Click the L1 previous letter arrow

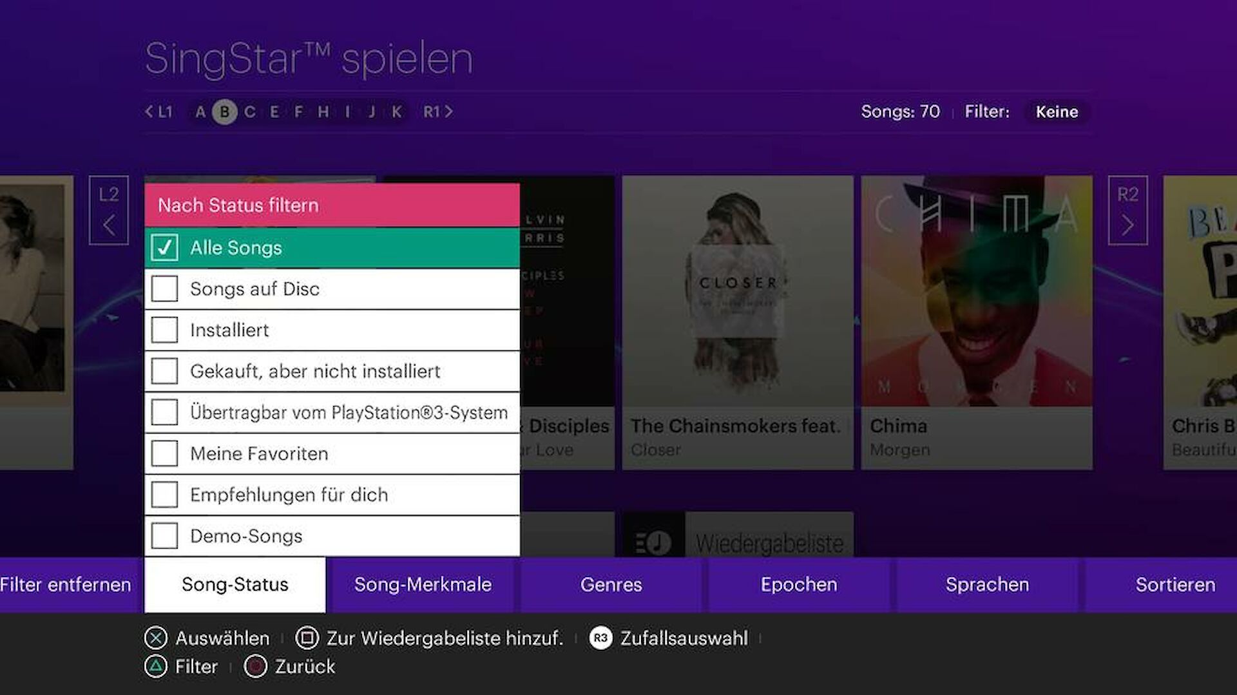[x=158, y=111]
